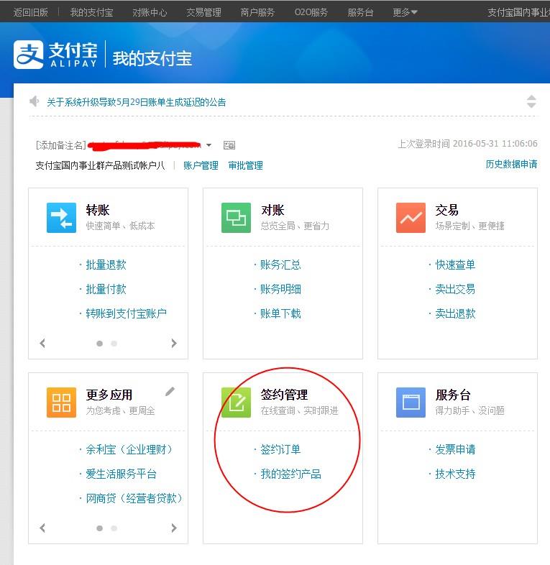This screenshot has width=550, height=565.
Task: Open 账户管理 link
Action: pyautogui.click(x=201, y=165)
